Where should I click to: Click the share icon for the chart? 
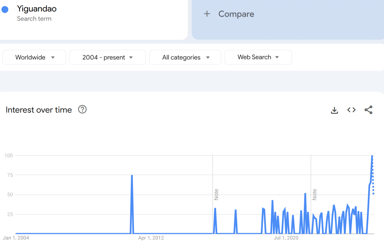(368, 110)
